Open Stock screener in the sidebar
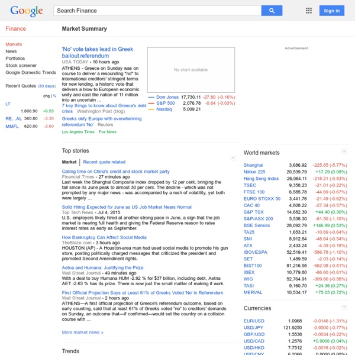The image size is (355, 355). point(21,66)
